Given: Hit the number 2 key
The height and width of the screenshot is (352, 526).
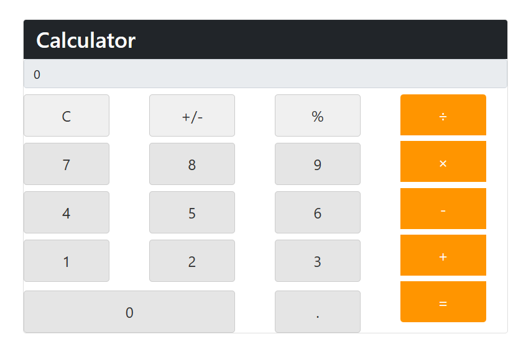Looking at the screenshot, I should pyautogui.click(x=191, y=261).
